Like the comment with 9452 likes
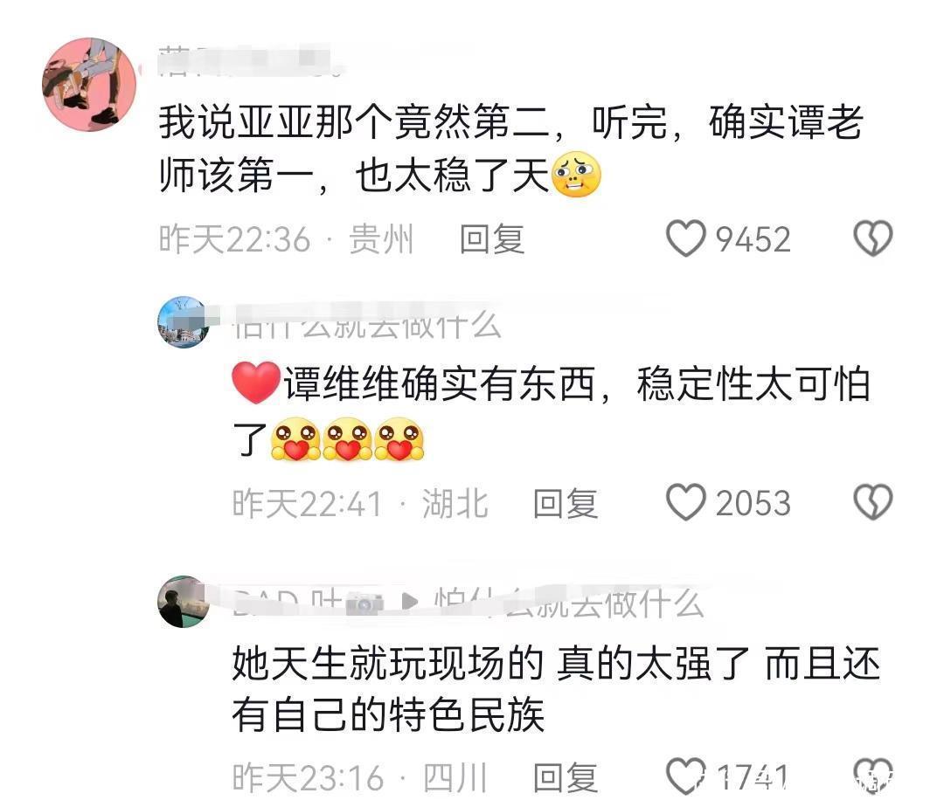The height and width of the screenshot is (800, 944). coord(686,238)
